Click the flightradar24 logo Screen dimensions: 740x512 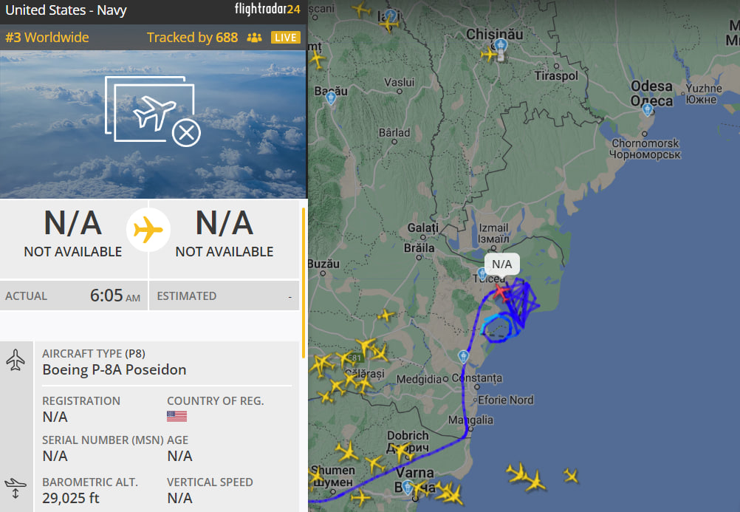tap(267, 9)
